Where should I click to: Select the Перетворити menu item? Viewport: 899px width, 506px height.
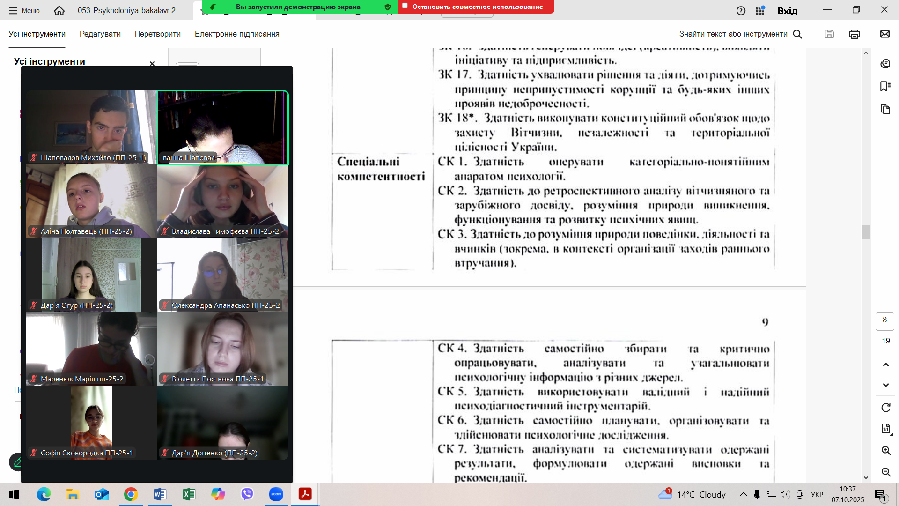point(158,34)
